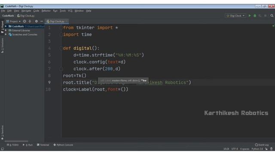This screenshot has height=155, width=275.
Task: Click inside font=() parentheses on line 10
Action: click(x=123, y=89)
